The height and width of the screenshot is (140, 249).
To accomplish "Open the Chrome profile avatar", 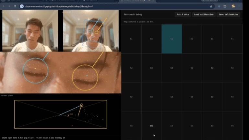I will pyautogui.click(x=233, y=6).
